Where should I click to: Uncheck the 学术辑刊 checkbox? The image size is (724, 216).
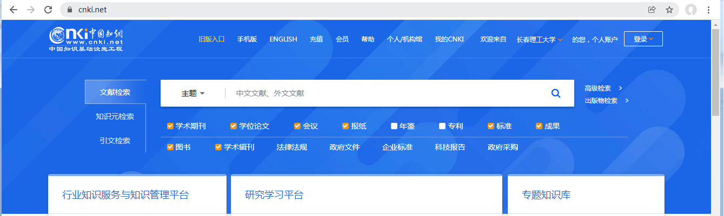[218, 147]
